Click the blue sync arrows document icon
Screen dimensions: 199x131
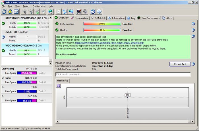[x=65, y=12]
